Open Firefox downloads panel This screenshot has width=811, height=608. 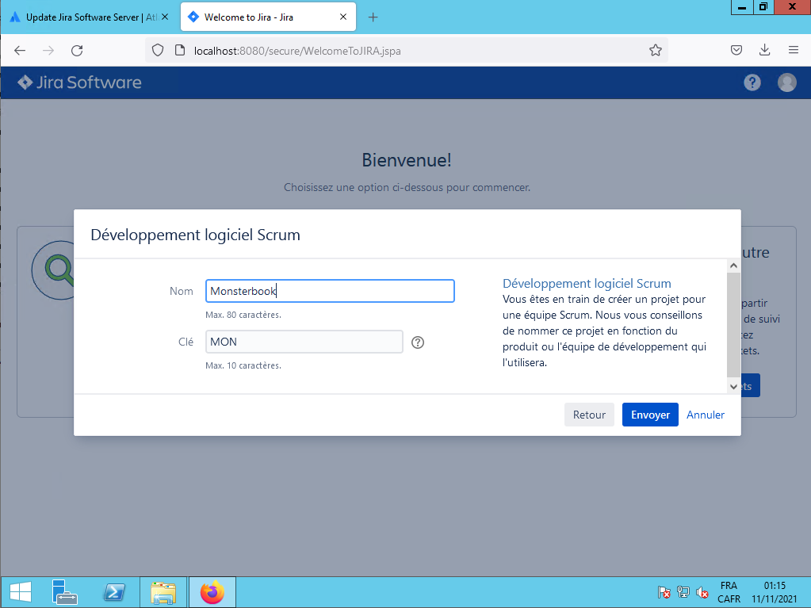tap(764, 50)
